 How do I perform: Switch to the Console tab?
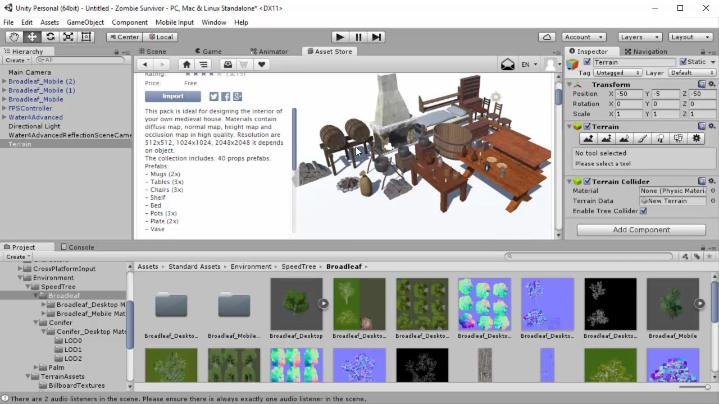(x=78, y=247)
